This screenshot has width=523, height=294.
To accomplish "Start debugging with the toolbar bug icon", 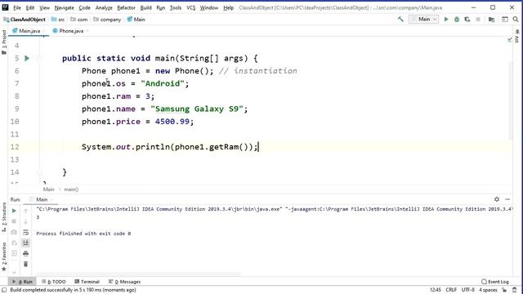I will click(457, 20).
